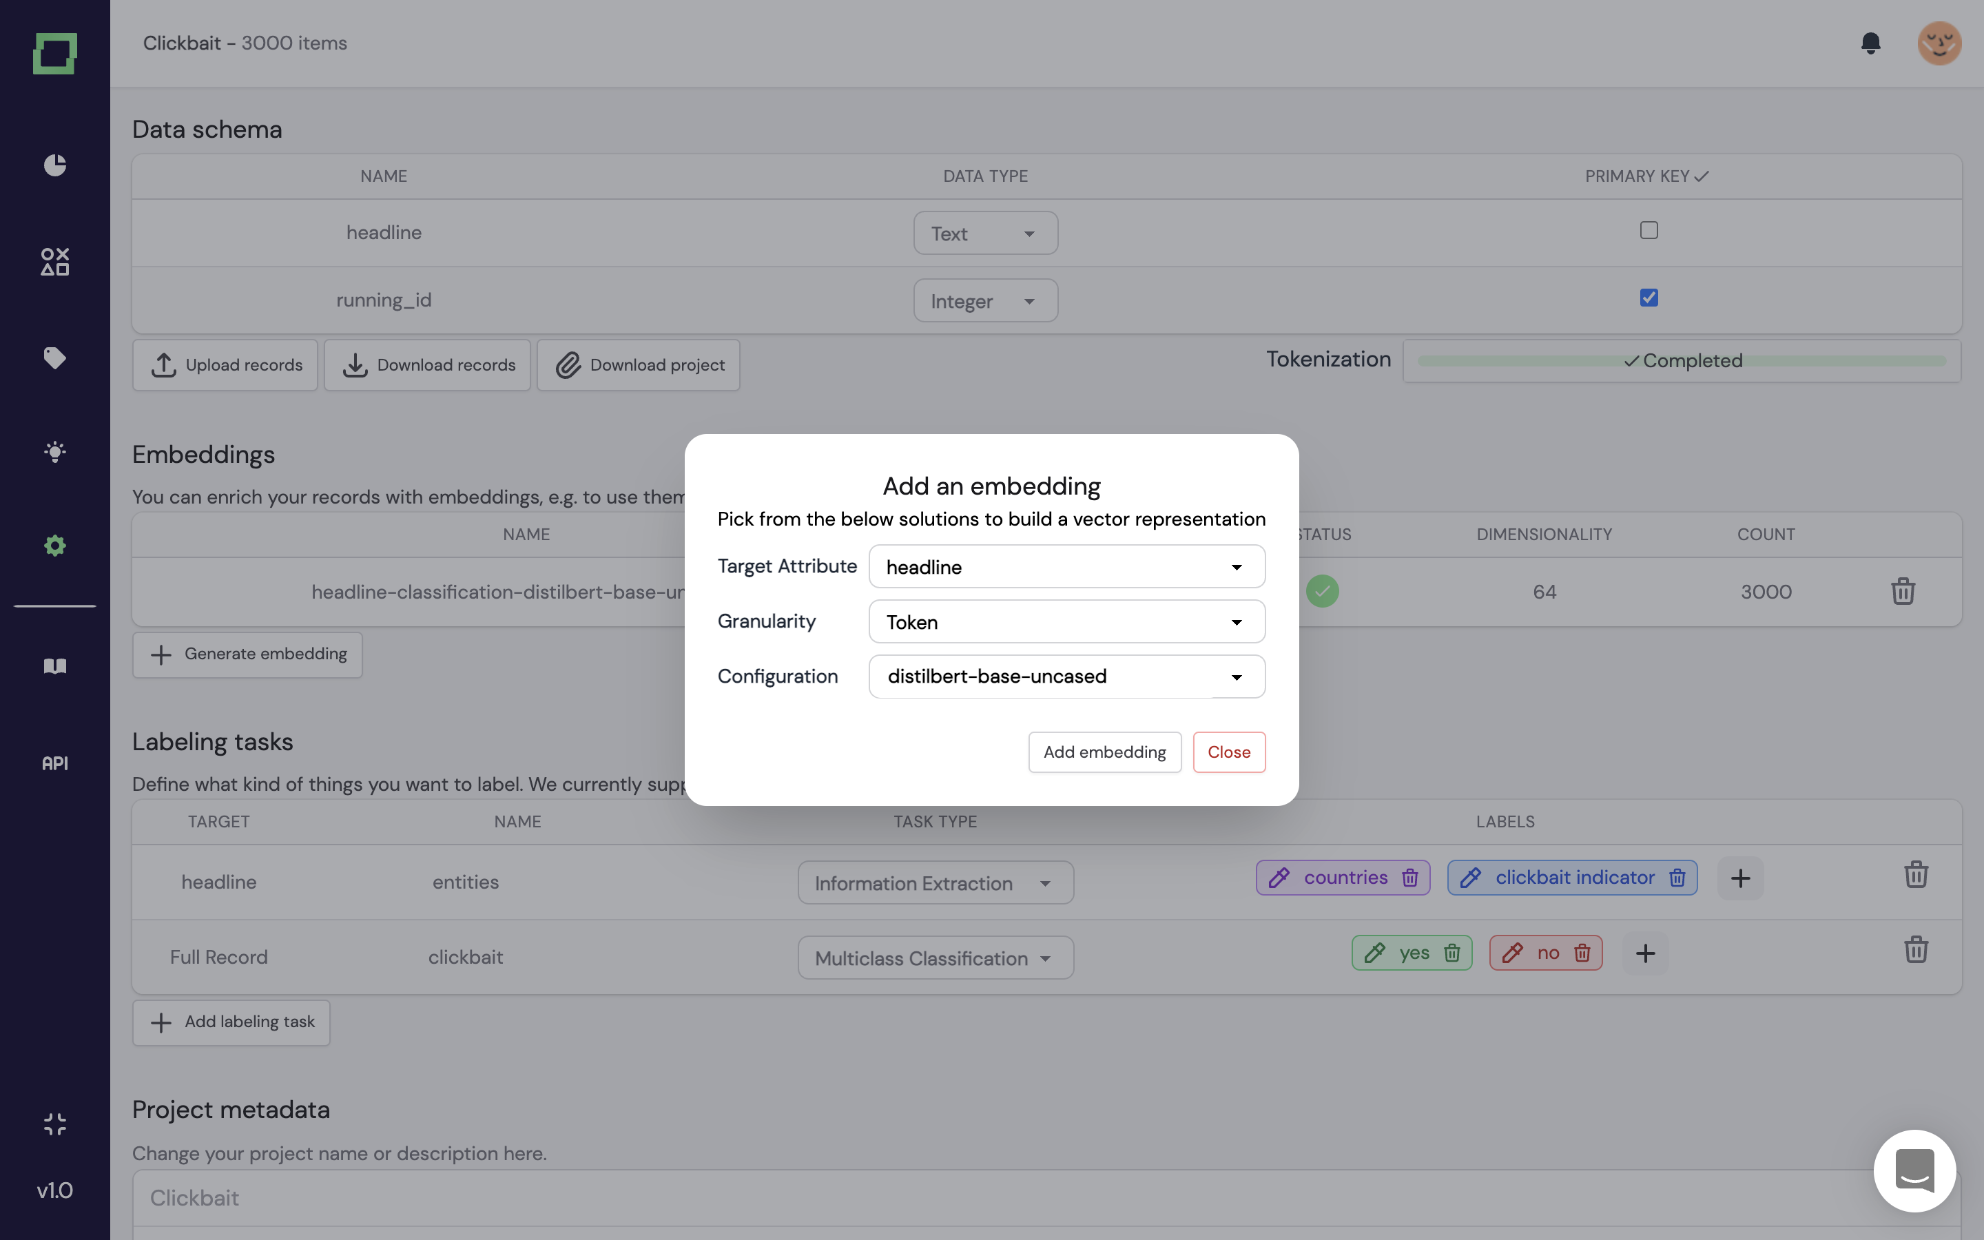Screen dimensions: 1984x1240
Task: Open the book documentation sidebar icon
Action: point(55,666)
